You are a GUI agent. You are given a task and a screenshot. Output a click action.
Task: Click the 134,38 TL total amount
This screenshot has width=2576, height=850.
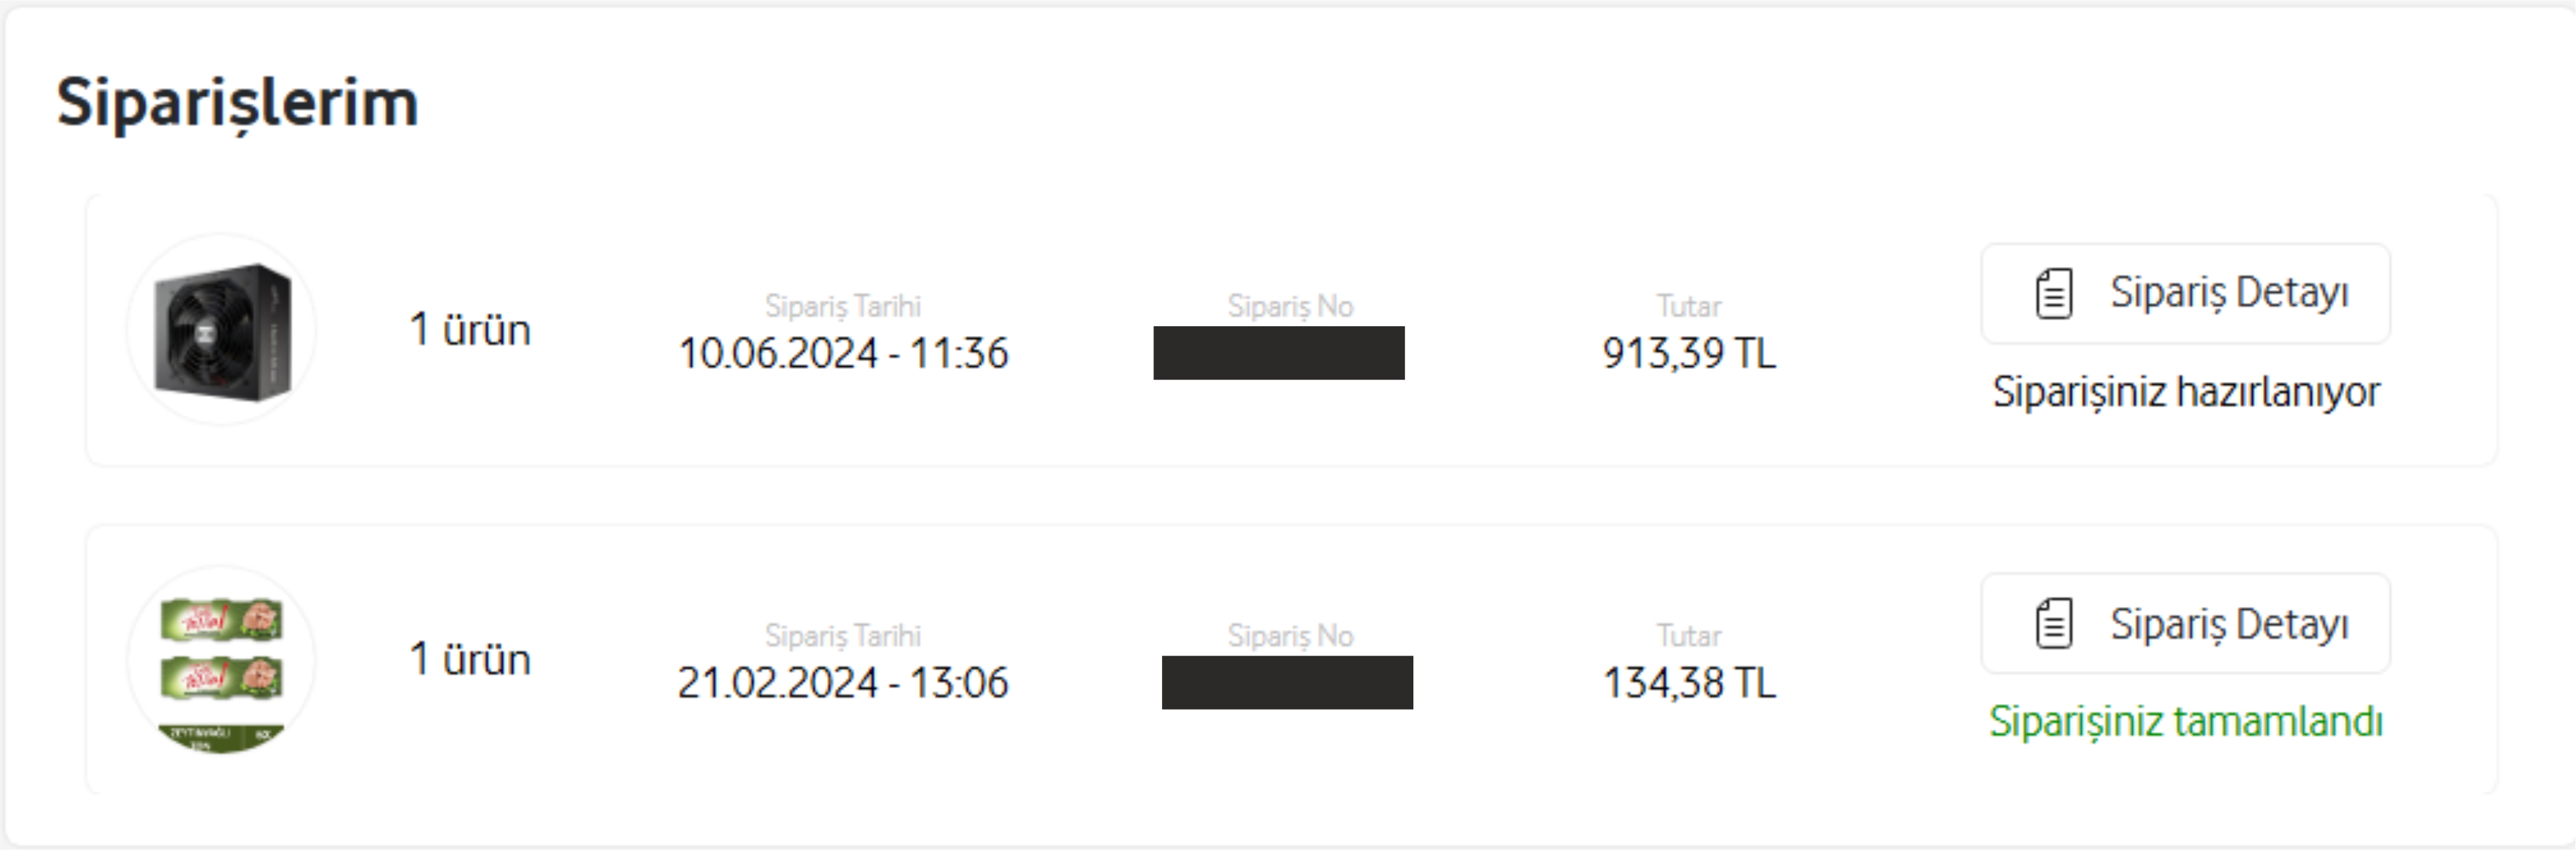click(1688, 683)
